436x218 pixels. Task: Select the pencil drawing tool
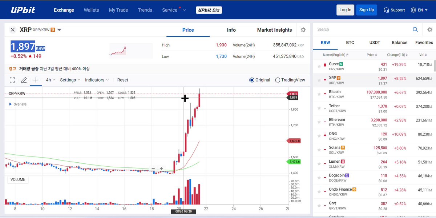click(x=24, y=80)
